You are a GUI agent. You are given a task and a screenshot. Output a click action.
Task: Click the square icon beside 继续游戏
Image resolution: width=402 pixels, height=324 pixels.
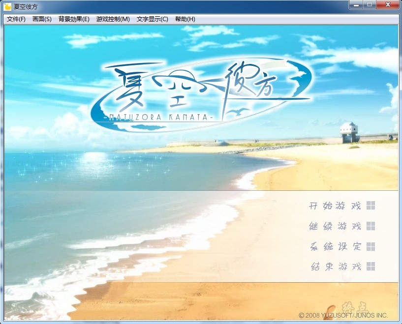[371, 226]
